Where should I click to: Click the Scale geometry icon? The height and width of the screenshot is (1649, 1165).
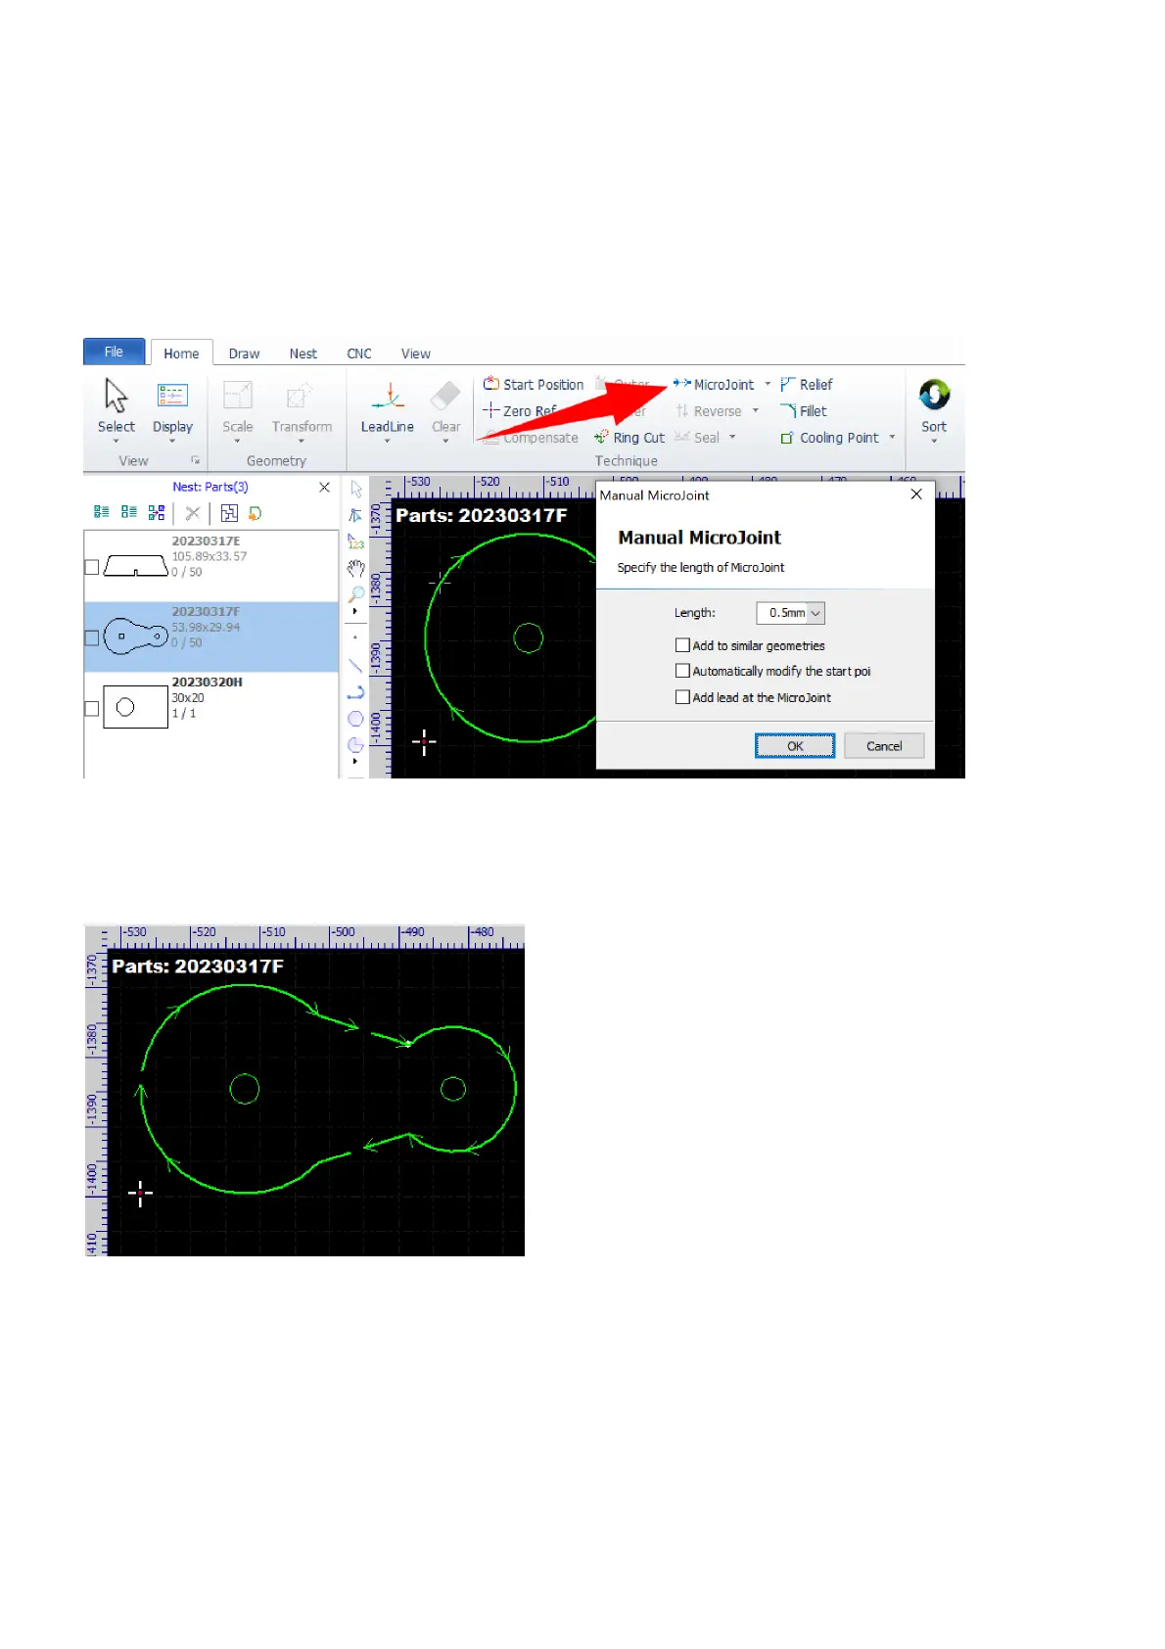click(237, 396)
